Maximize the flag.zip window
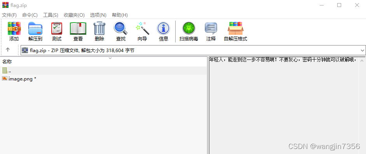 point(339,5)
